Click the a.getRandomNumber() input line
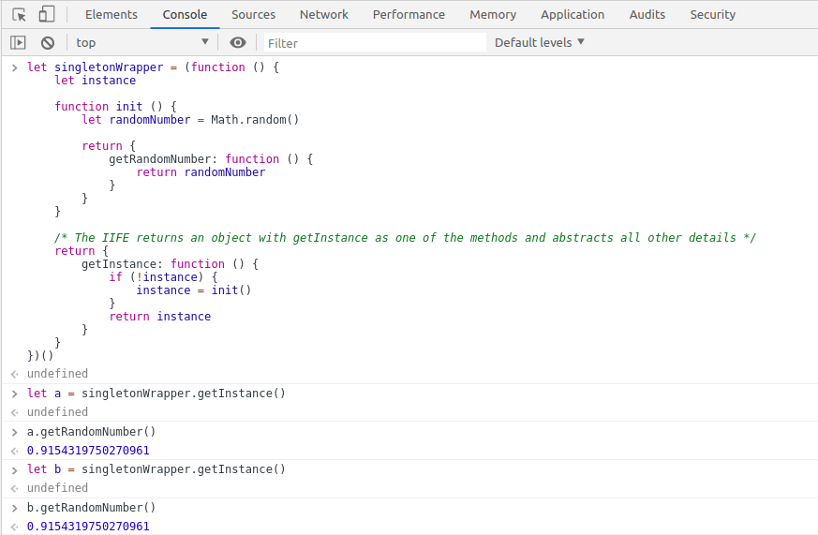The image size is (818, 535). click(x=91, y=432)
